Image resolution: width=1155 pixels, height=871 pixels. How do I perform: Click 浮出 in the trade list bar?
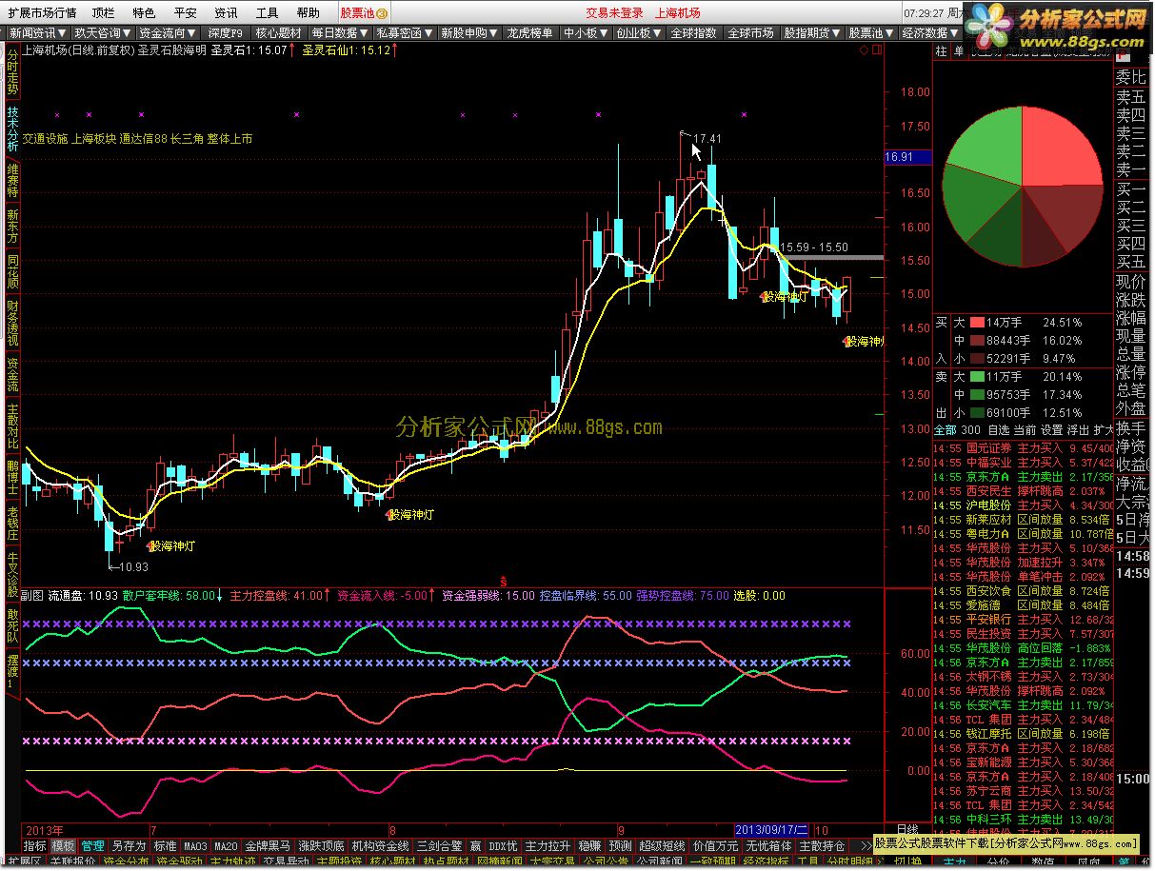1078,429
